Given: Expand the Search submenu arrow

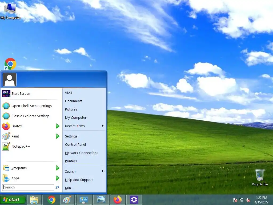Looking at the screenshot, I should pyautogui.click(x=103, y=171).
